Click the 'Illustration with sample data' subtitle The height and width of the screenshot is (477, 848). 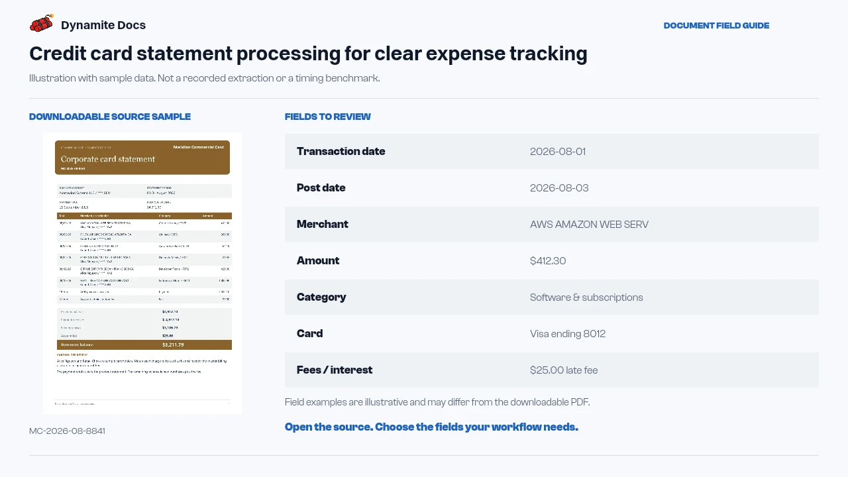coord(204,78)
